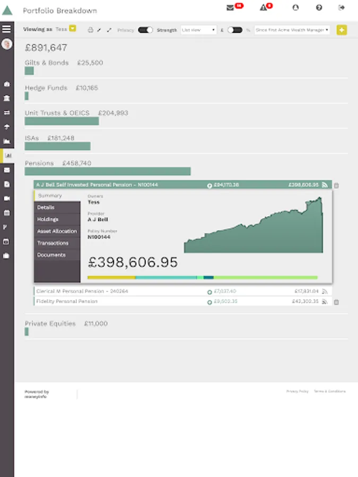Viewport: 358px width, 477px height.
Task: Click the Gilts & Bonds bar
Action: pyautogui.click(x=29, y=71)
